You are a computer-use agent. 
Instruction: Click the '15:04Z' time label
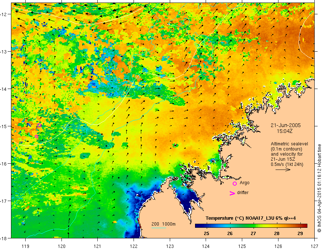coord(284,131)
